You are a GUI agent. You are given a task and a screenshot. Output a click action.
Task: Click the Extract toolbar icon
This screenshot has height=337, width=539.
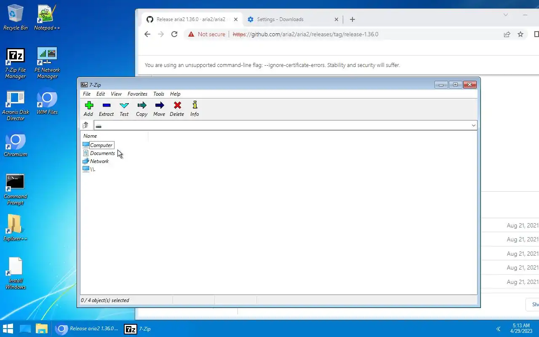tap(106, 109)
